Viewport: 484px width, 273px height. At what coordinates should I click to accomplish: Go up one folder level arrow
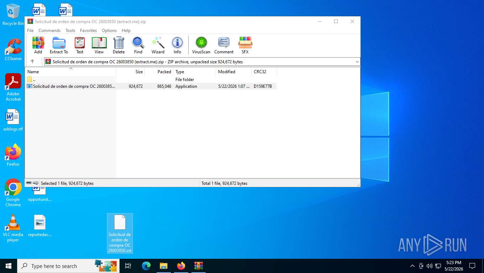click(32, 61)
